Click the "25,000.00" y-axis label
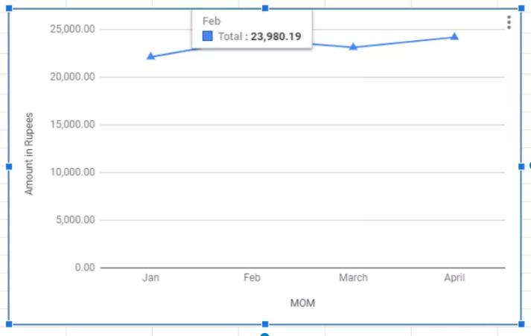 (73, 29)
